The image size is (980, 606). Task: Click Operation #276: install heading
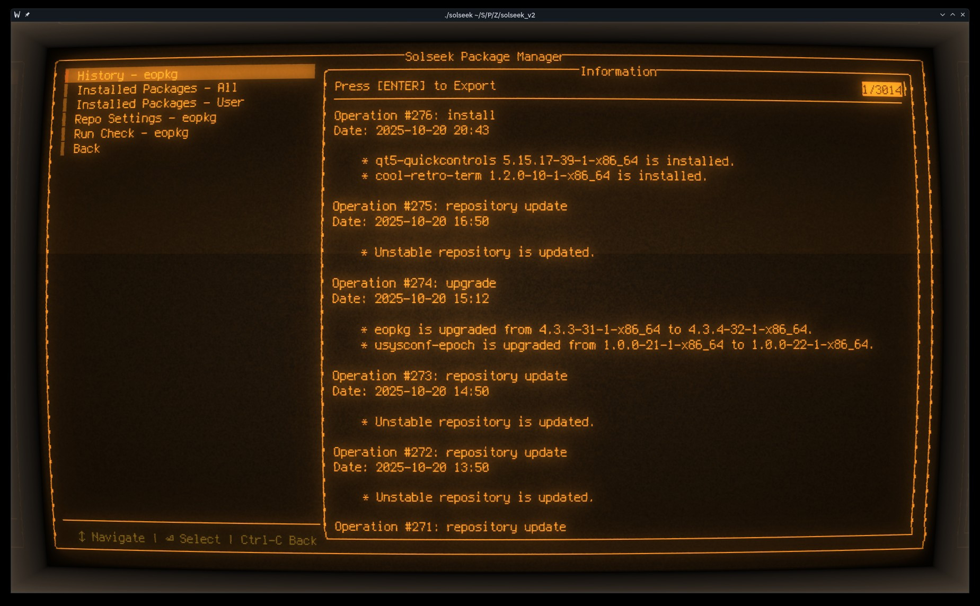pos(414,115)
